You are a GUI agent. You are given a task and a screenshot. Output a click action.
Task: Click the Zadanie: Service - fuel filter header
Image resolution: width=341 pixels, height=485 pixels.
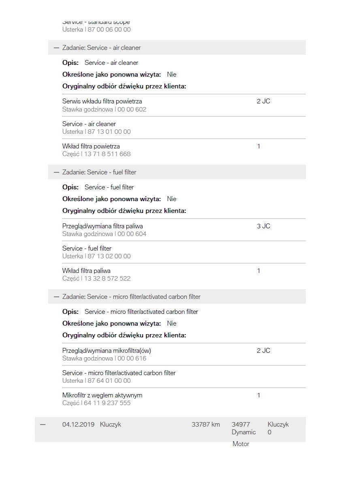99,172
